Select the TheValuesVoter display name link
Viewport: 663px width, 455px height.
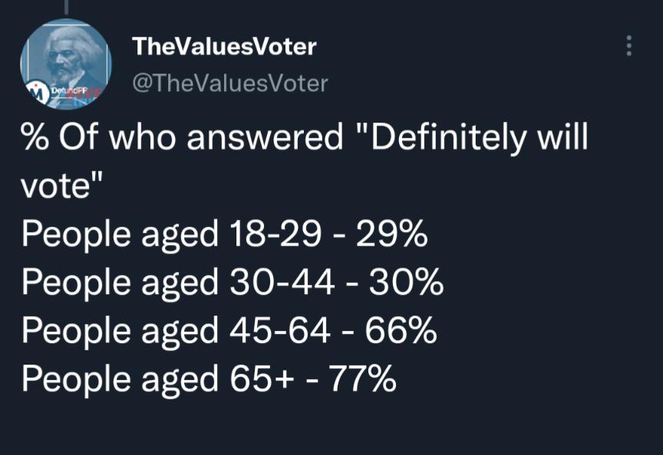225,46
